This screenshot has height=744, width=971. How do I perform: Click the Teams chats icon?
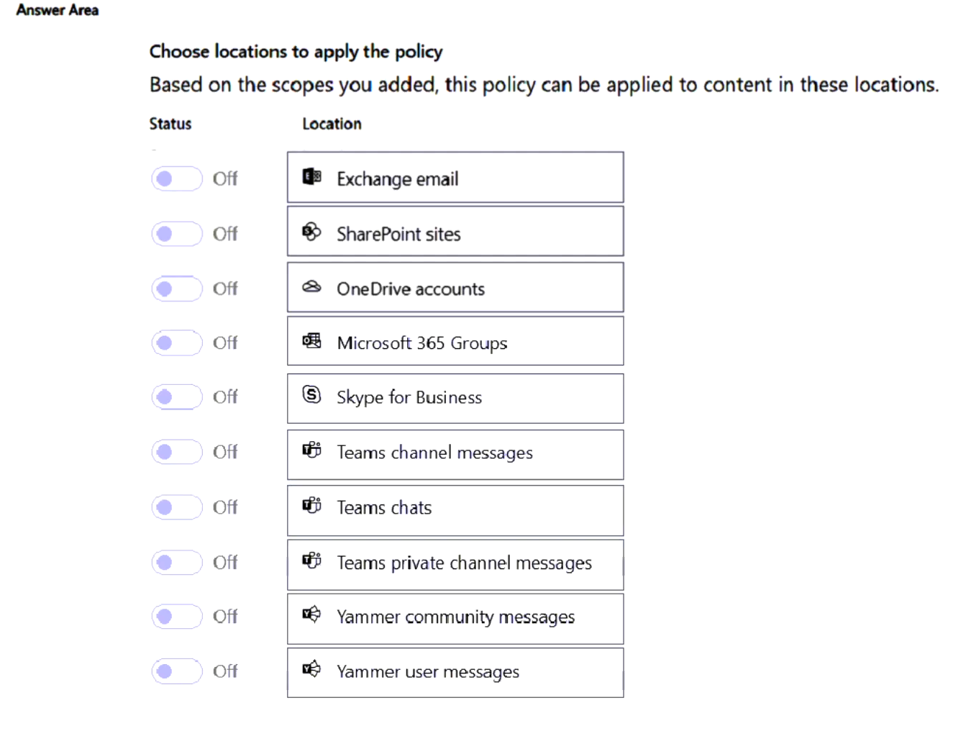click(311, 504)
